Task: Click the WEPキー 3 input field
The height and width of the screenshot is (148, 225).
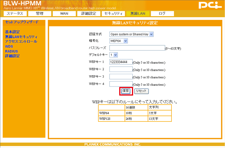Action: [121, 76]
